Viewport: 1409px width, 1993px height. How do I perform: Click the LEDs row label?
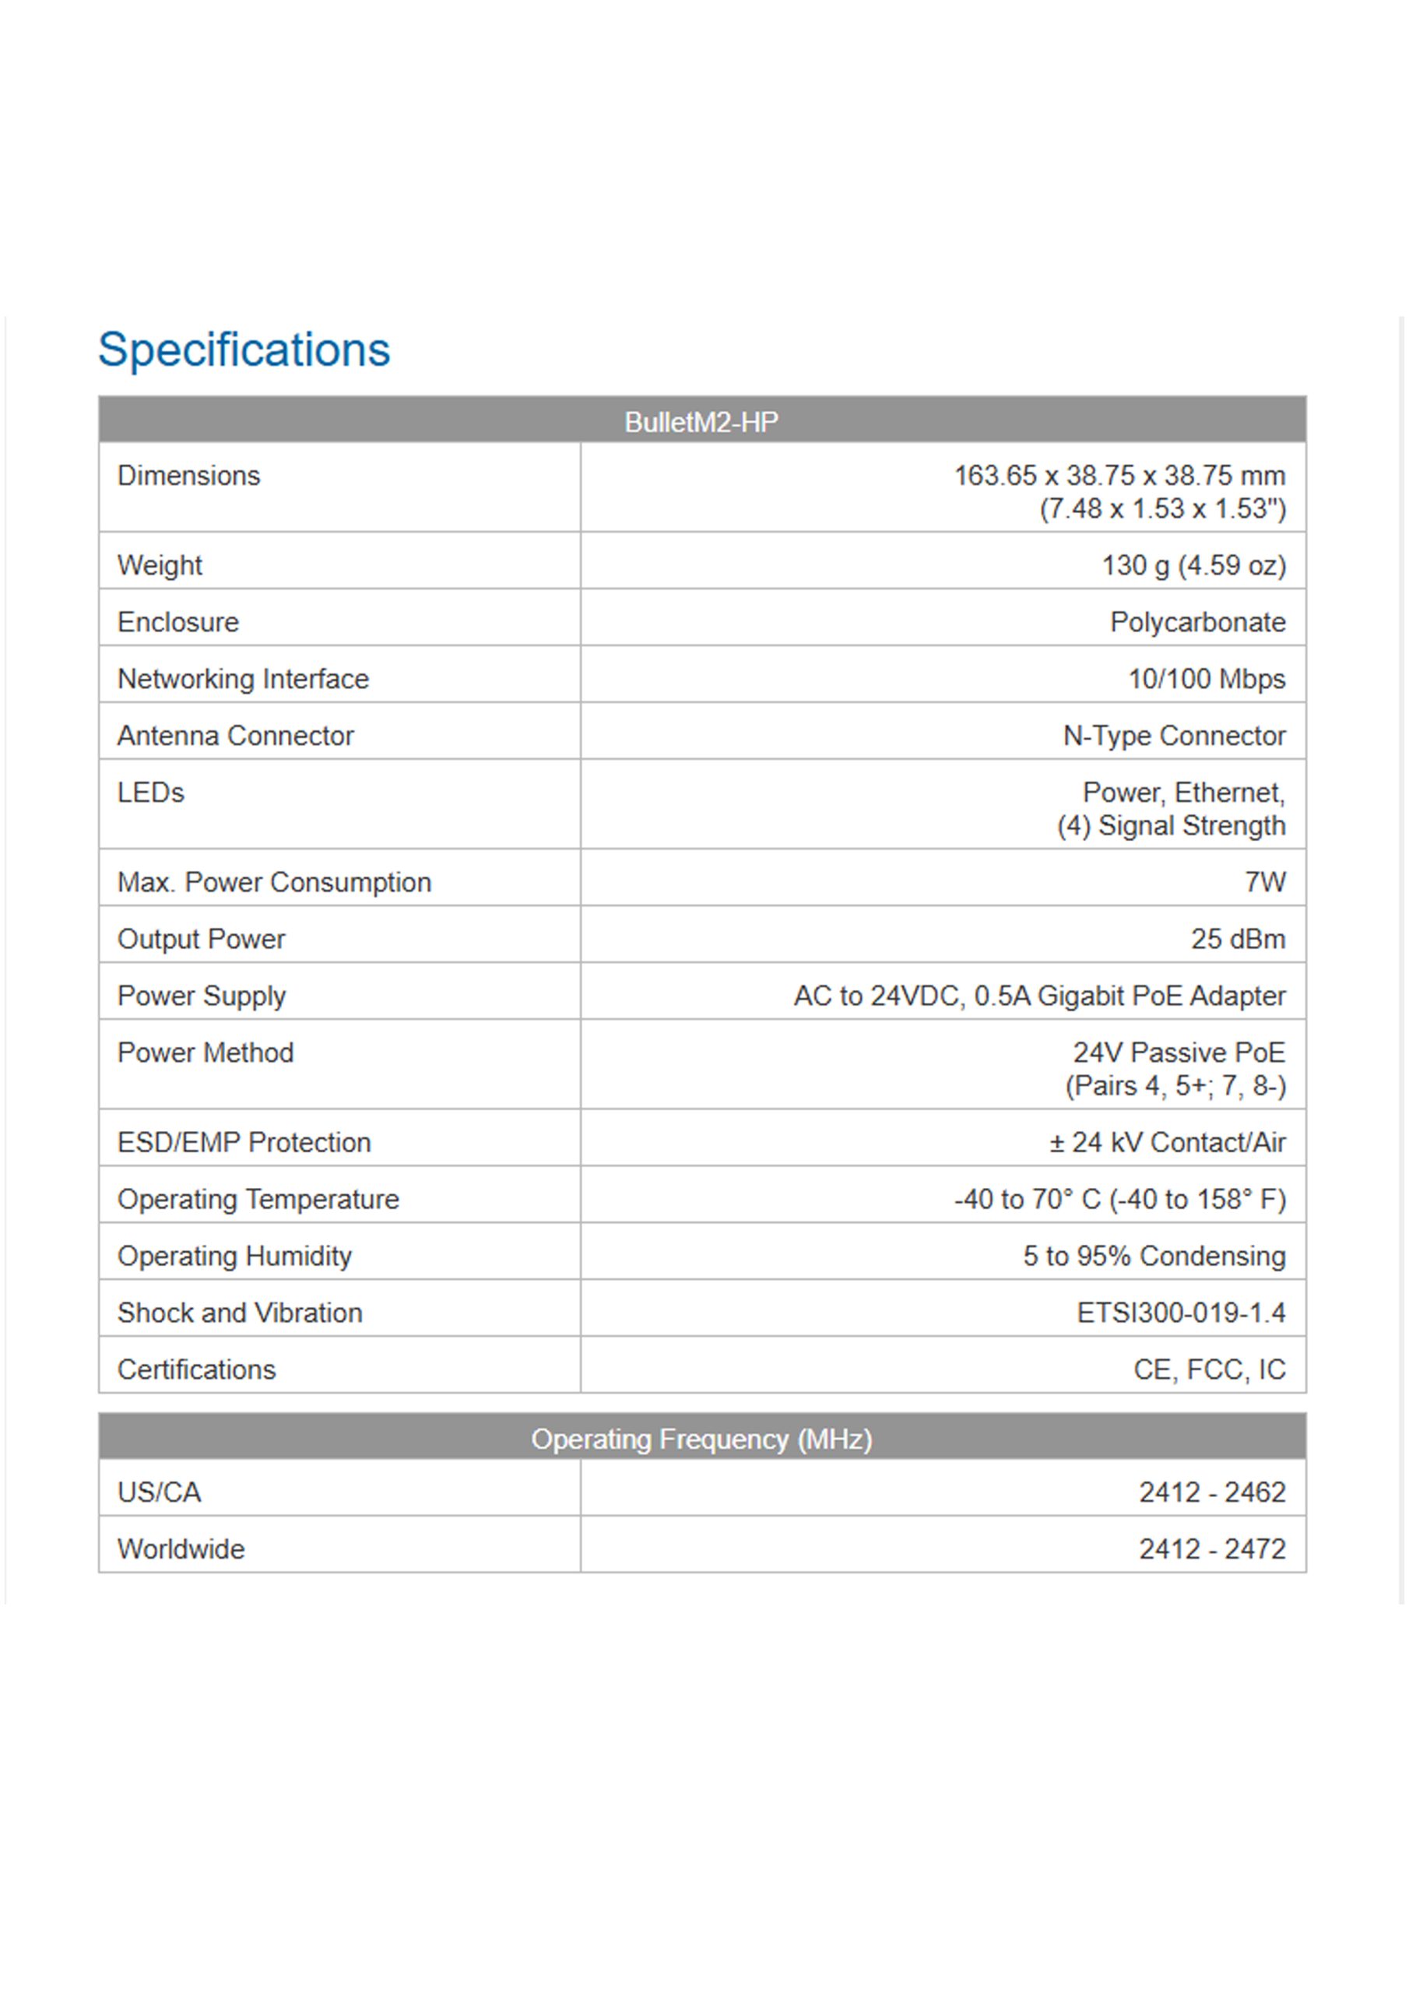[151, 793]
